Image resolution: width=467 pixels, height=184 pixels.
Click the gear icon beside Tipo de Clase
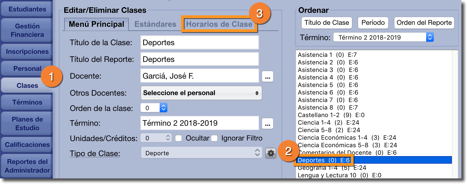[271, 153]
